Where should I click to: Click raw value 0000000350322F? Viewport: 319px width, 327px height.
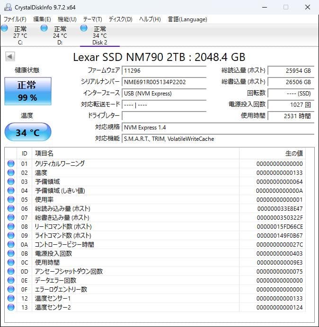coord(280,217)
